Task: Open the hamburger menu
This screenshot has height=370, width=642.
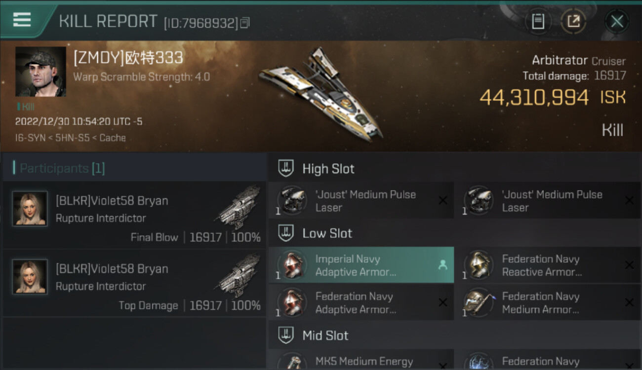Action: point(22,20)
